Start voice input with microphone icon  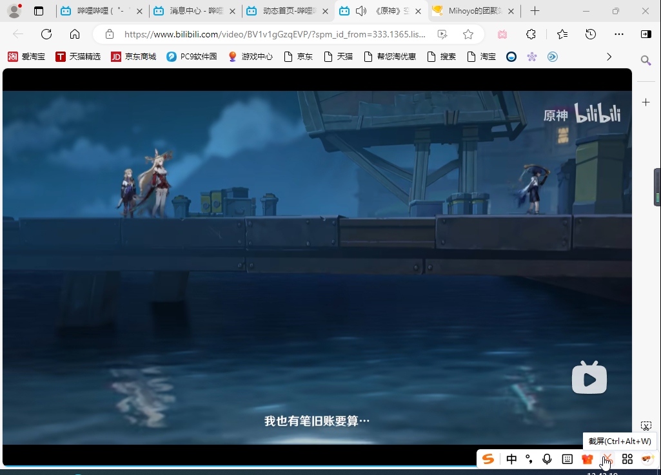coord(548,459)
